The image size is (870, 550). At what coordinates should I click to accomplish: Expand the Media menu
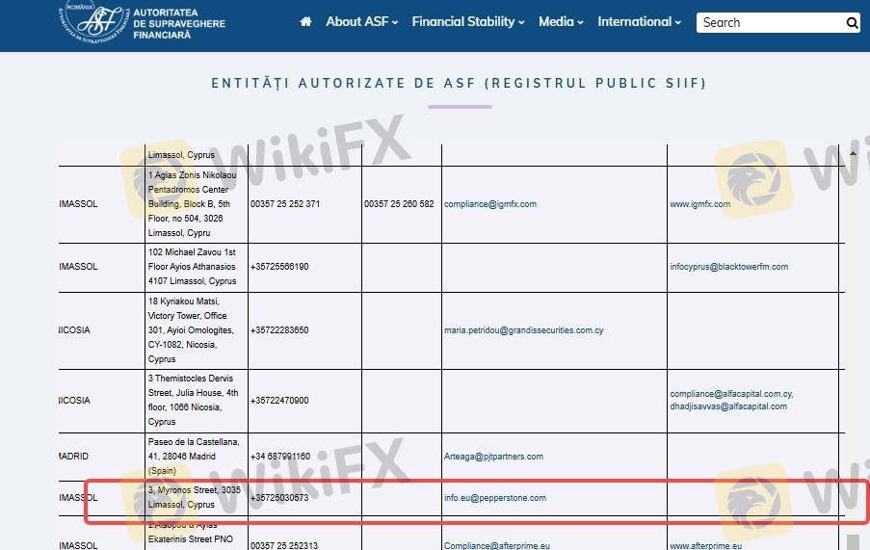pyautogui.click(x=562, y=22)
